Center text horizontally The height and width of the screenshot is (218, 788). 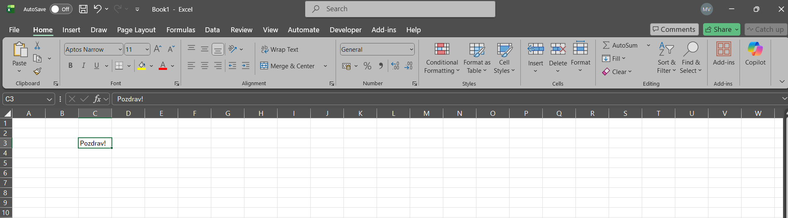coord(204,66)
